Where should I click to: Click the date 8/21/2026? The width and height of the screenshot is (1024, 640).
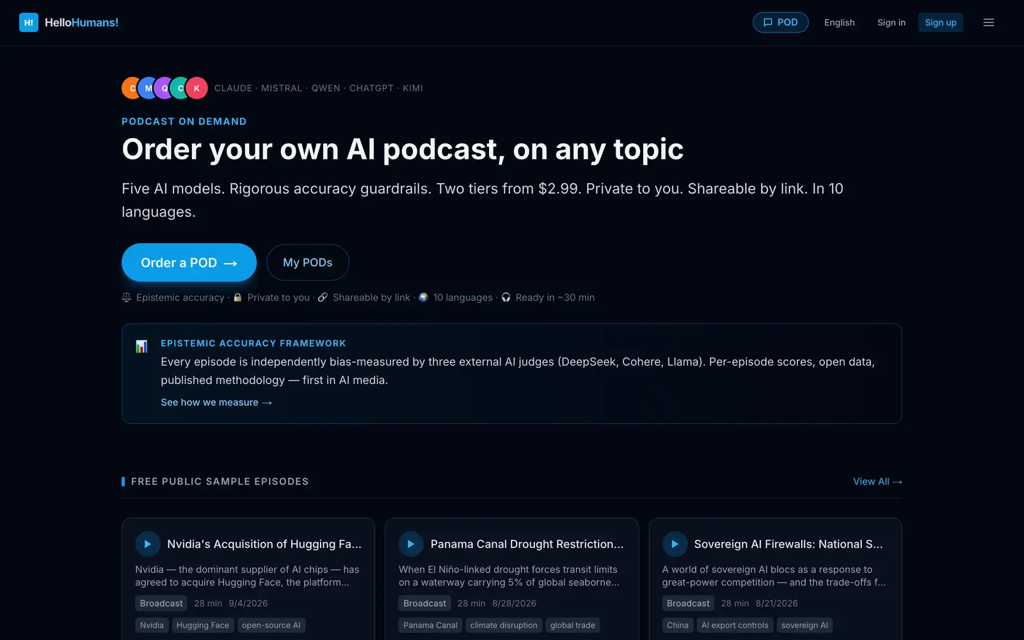(777, 604)
